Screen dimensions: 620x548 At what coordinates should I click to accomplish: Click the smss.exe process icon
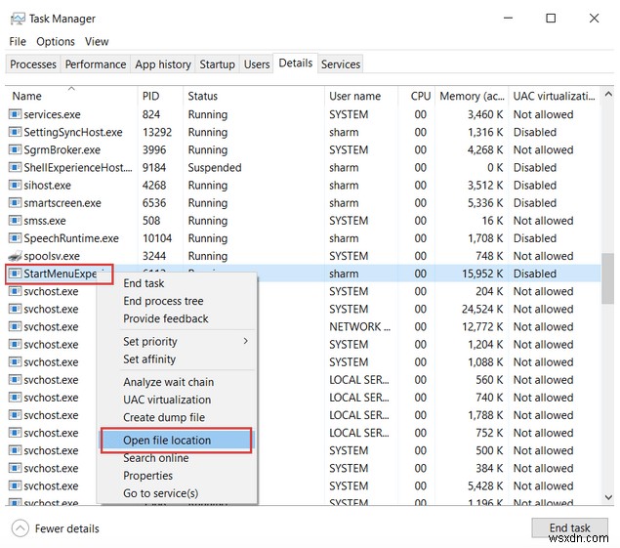pos(15,221)
